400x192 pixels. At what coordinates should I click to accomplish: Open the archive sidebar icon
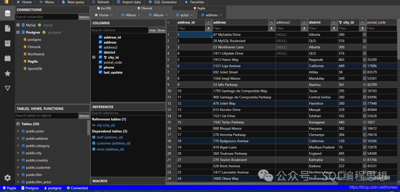click(x=7, y=43)
